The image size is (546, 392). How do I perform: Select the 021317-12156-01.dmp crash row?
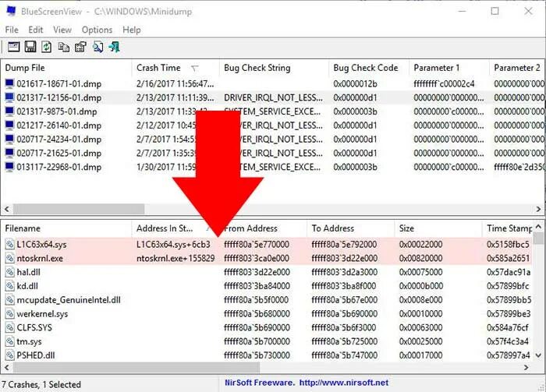pos(272,97)
